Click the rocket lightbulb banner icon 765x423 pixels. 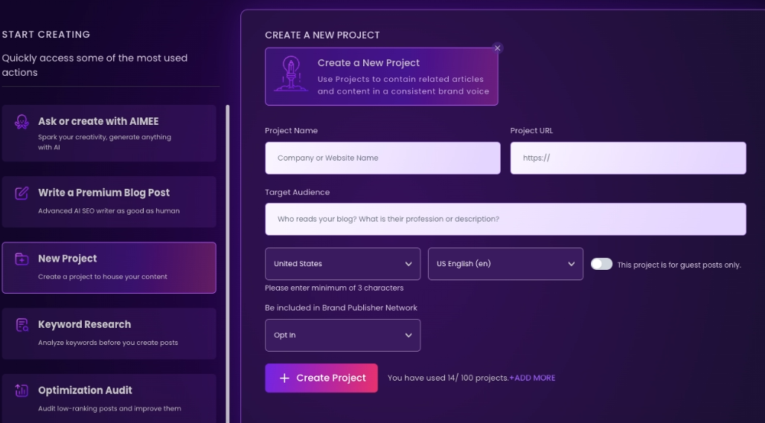291,74
